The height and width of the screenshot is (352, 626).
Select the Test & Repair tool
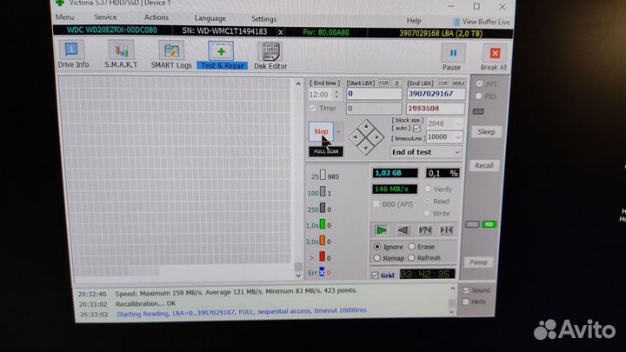[x=222, y=55]
